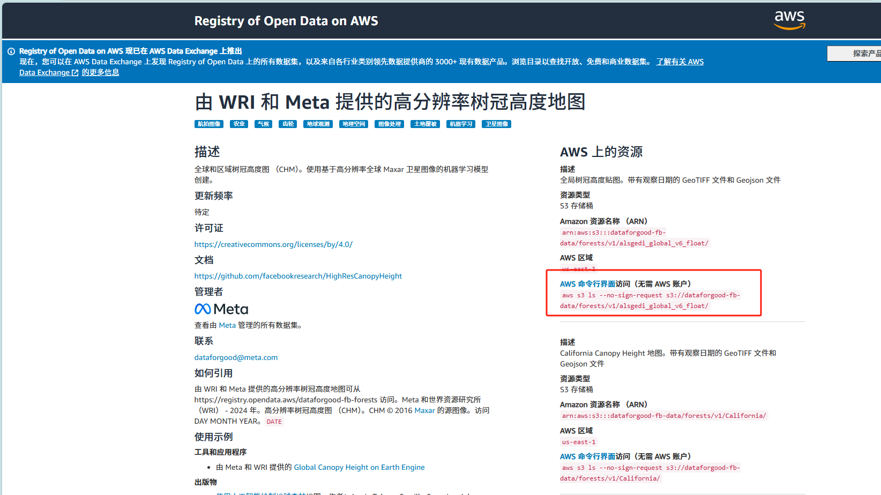Image resolution: width=881 pixels, height=495 pixels.
Task: Click the 如何引用 heading
Action: coord(214,373)
